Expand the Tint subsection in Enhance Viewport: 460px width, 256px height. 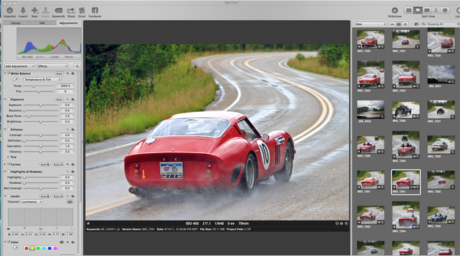click(8, 157)
